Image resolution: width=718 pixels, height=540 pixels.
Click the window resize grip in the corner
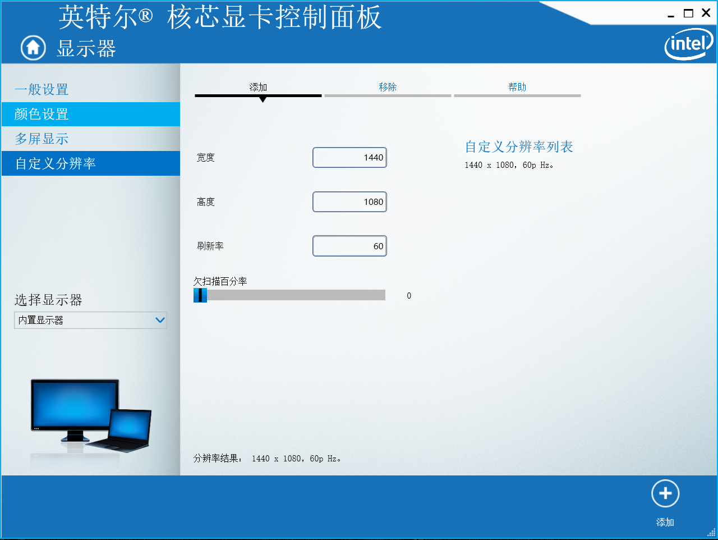[x=711, y=532]
